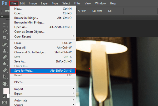
Task: Select the Eraser tool
Action: [4, 57]
